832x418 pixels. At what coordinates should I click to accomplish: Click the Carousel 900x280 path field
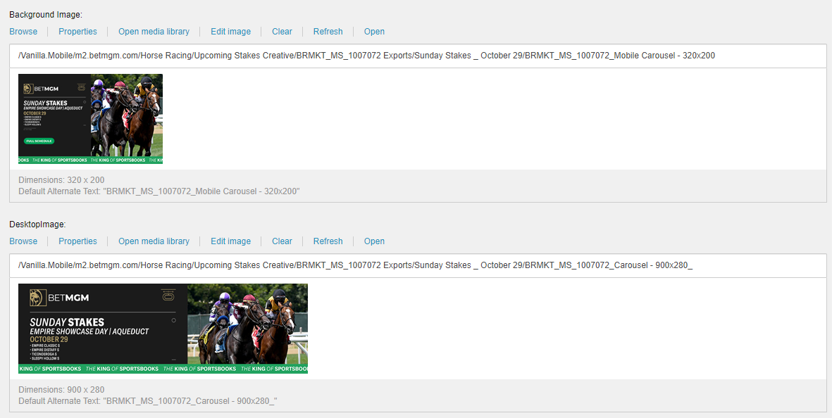[418, 265]
